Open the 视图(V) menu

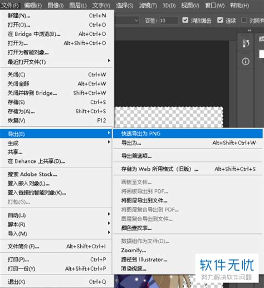(x=190, y=6)
